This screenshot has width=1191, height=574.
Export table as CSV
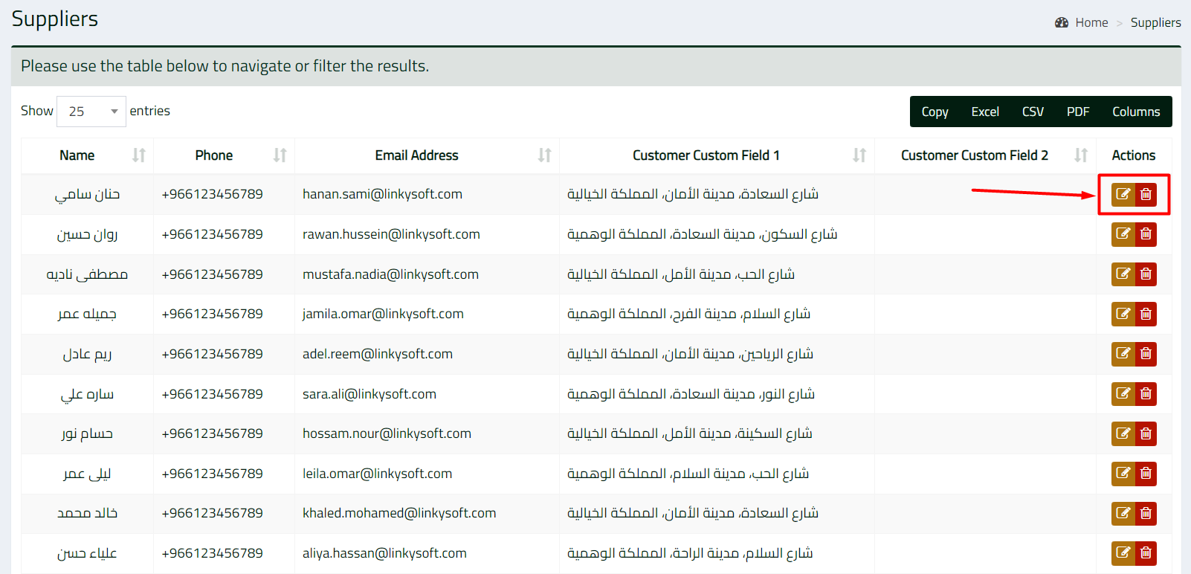[1033, 112]
